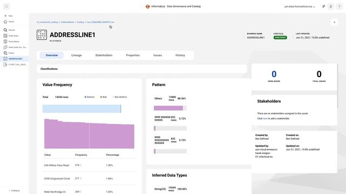Click the Business Name value ADDRESSLINE1
This screenshot has width=346, height=194.
[x=256, y=38]
